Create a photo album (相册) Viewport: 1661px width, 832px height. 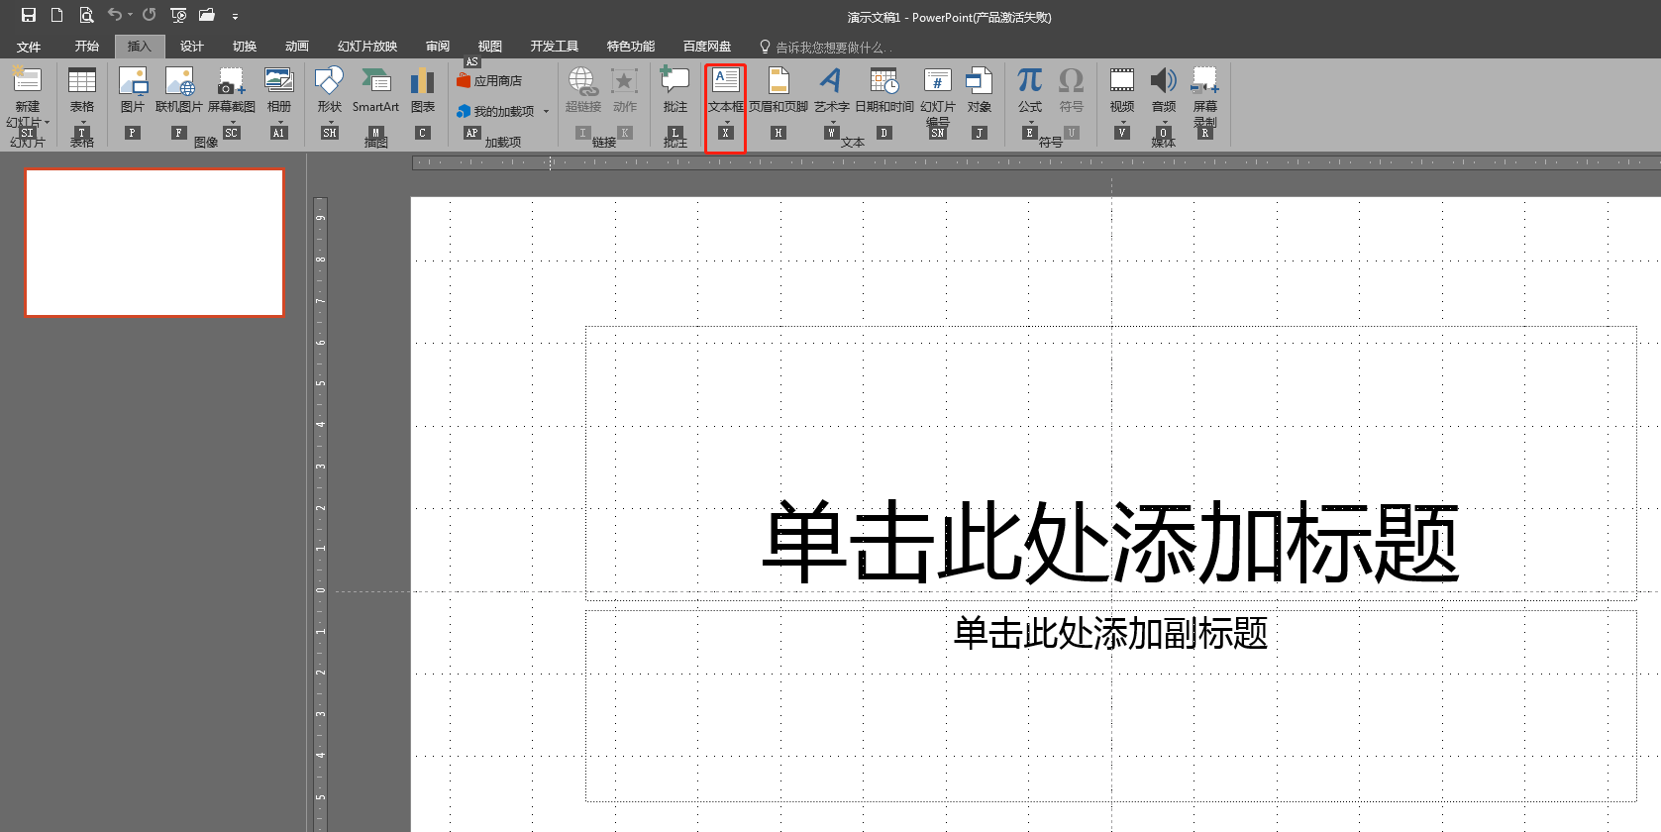click(279, 95)
